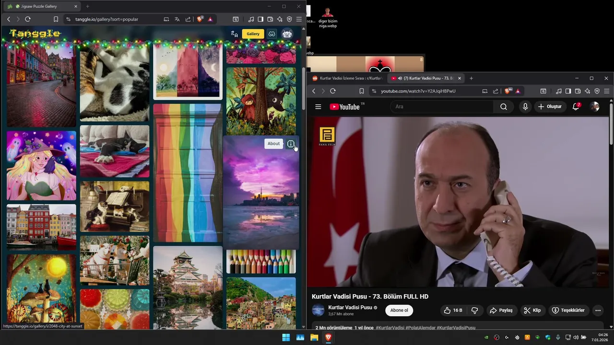Open the witch with ghosts puzzle thumbnail

pos(41,165)
